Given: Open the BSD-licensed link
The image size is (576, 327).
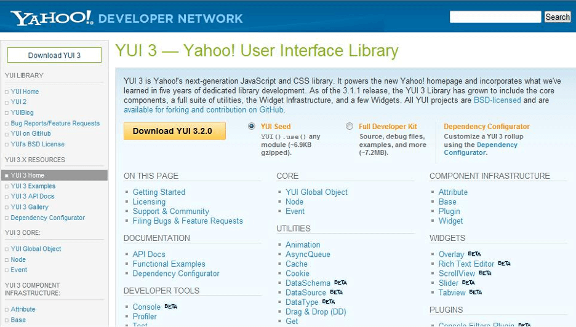Looking at the screenshot, I should [497, 100].
